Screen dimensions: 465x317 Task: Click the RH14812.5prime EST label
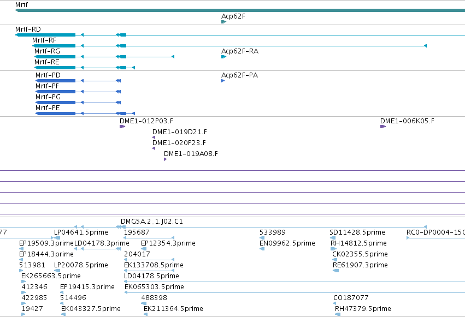click(358, 243)
